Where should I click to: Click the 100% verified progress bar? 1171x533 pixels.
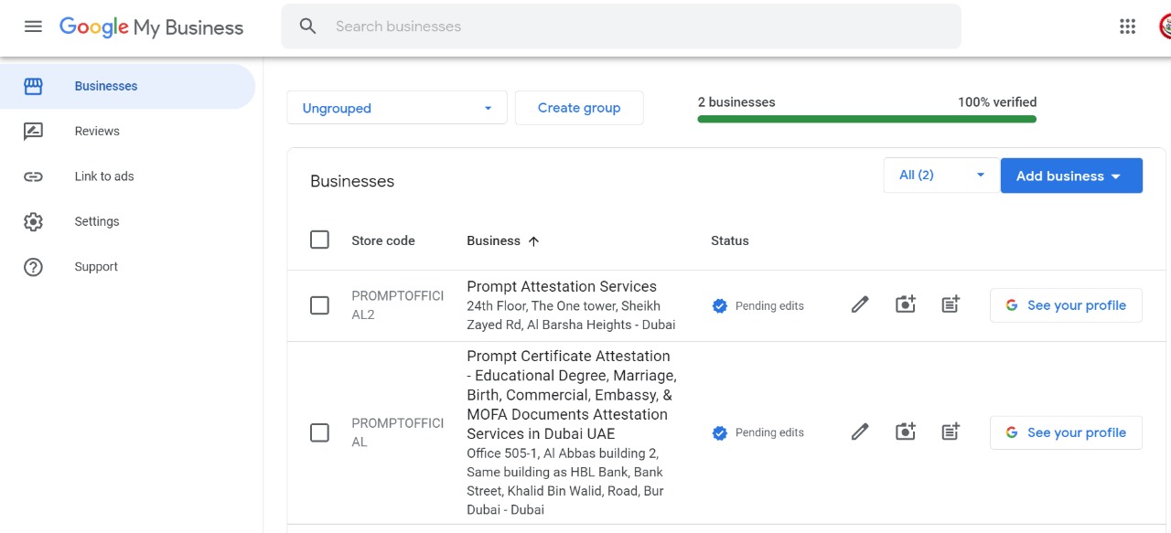[x=867, y=119]
